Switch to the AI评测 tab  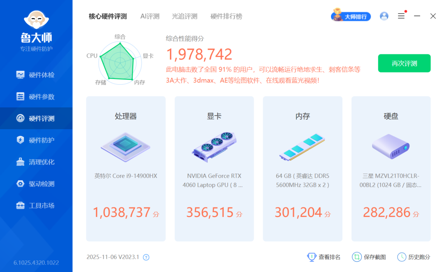[x=150, y=16]
